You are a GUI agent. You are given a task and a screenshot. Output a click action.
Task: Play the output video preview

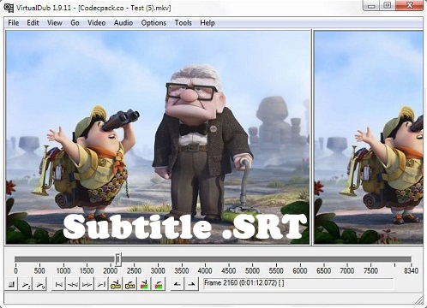pyautogui.click(x=40, y=284)
